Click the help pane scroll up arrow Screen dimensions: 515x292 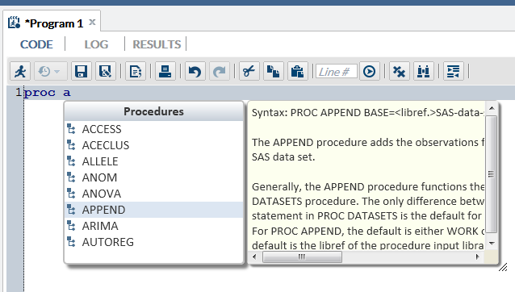click(x=492, y=108)
